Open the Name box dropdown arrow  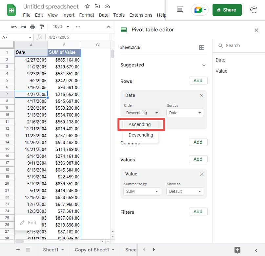(30, 37)
